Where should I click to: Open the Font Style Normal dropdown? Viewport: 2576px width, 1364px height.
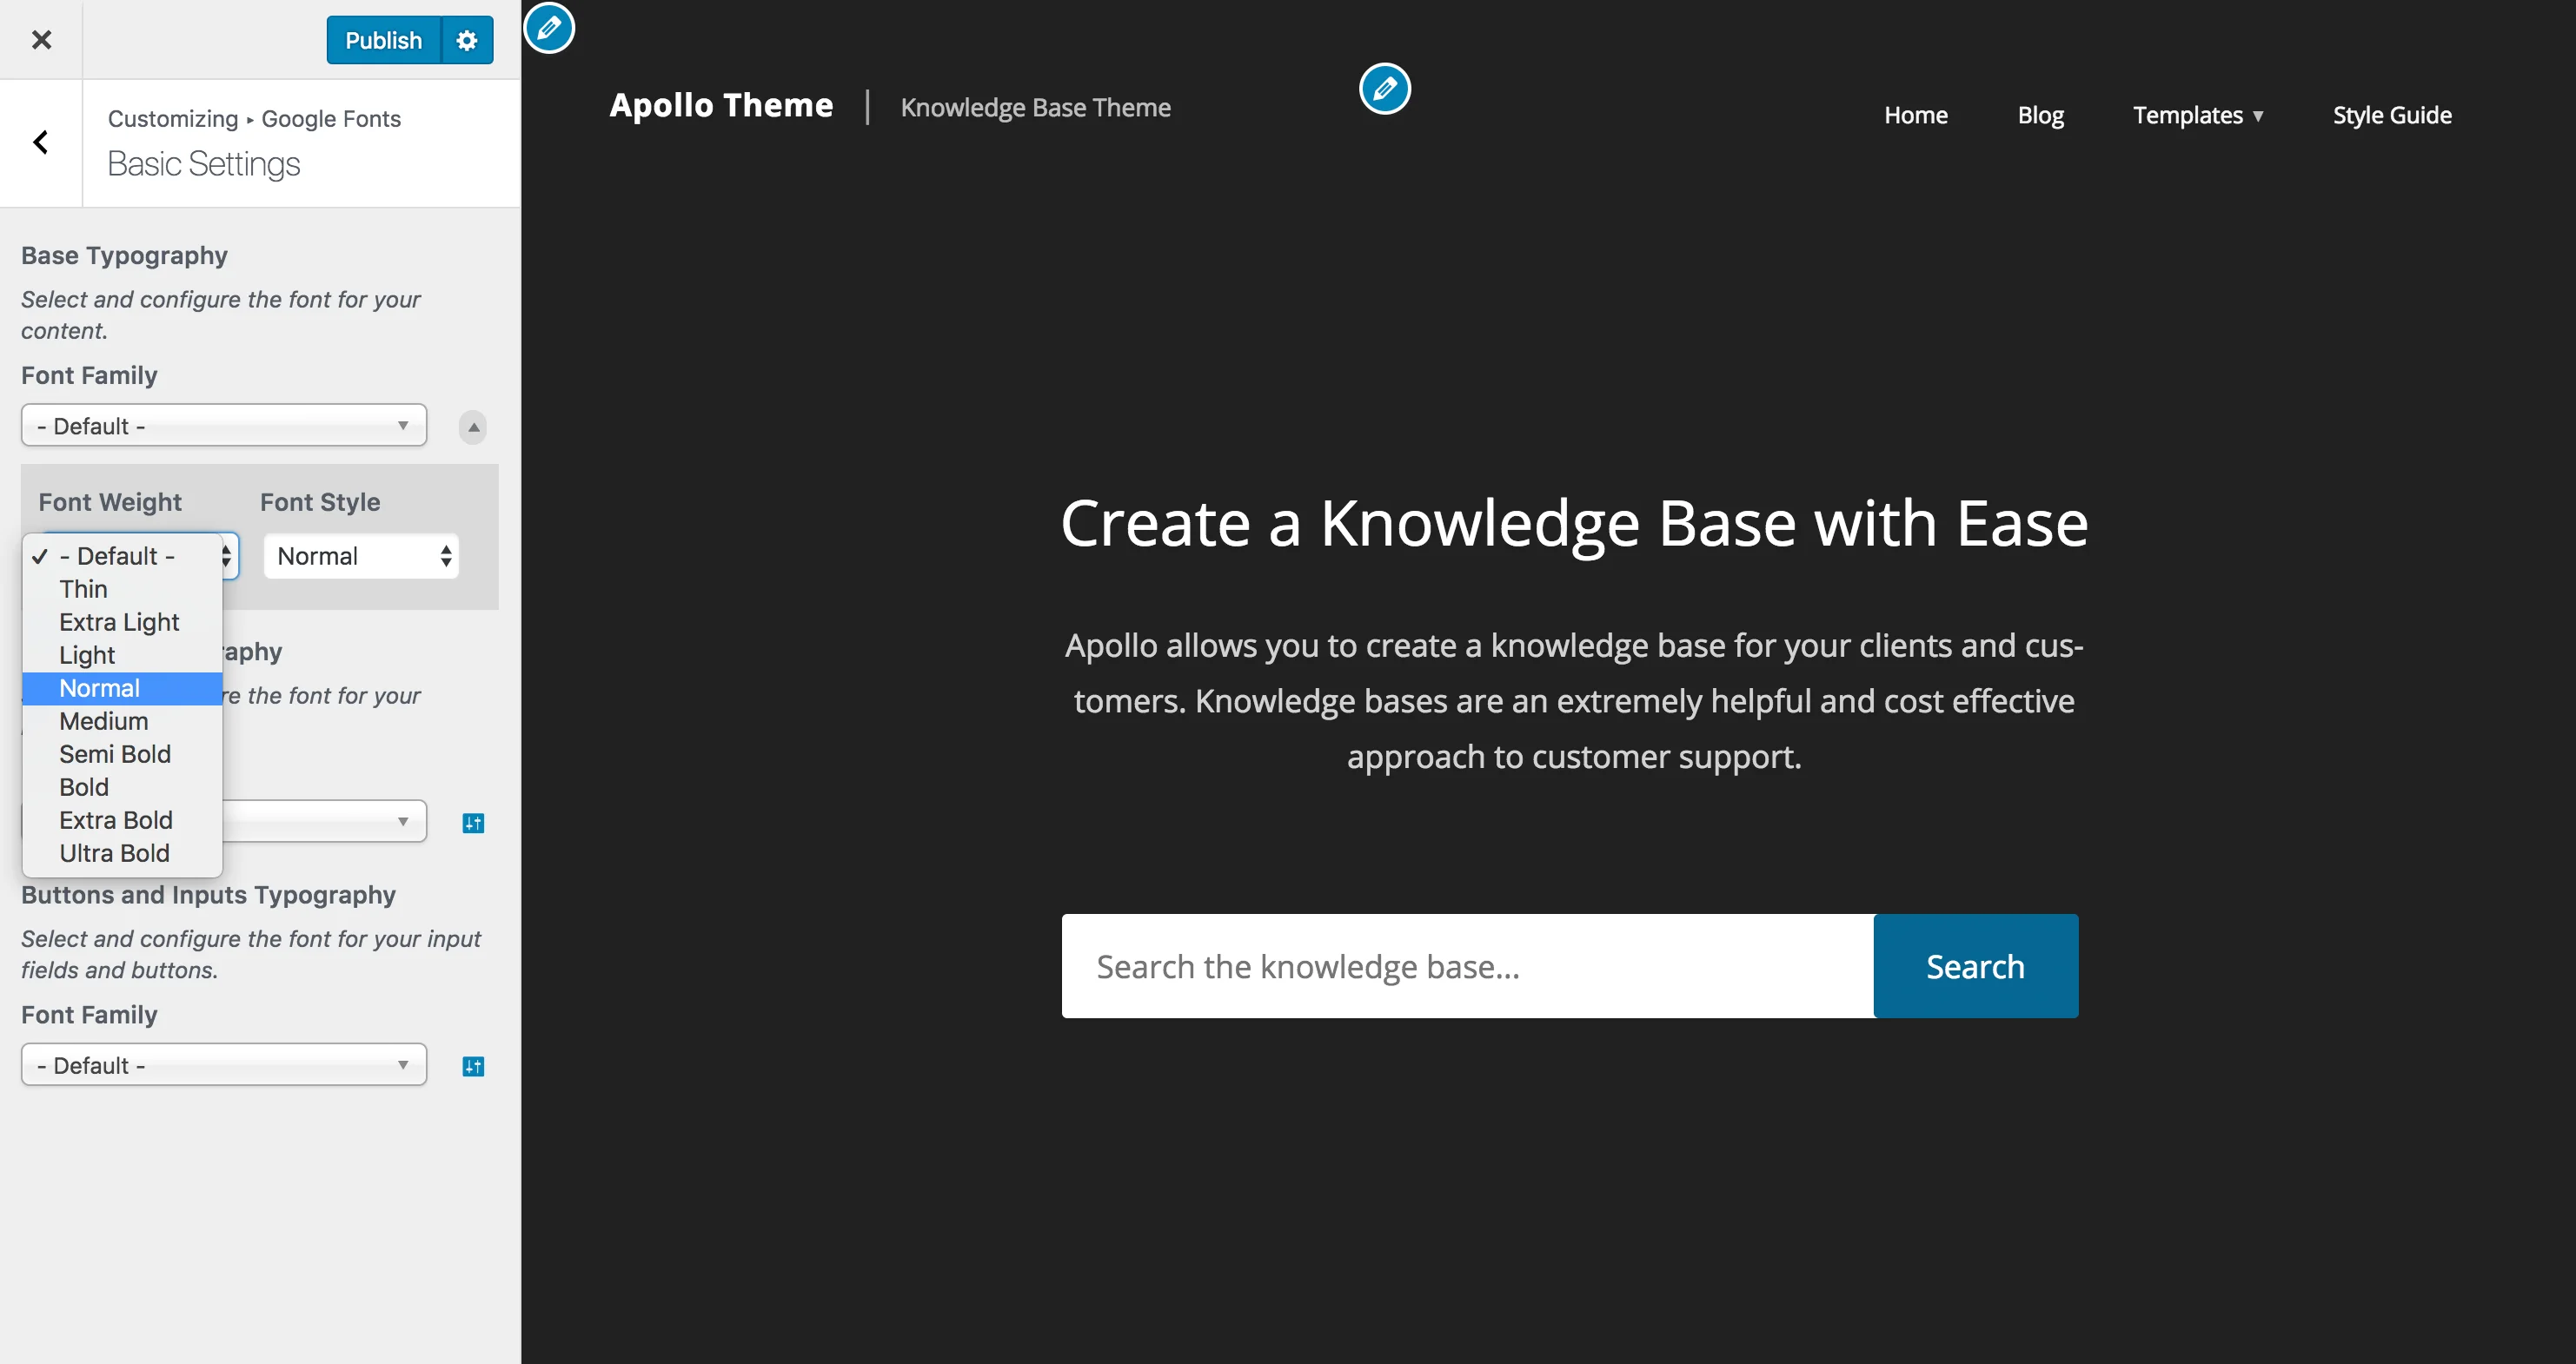tap(361, 556)
